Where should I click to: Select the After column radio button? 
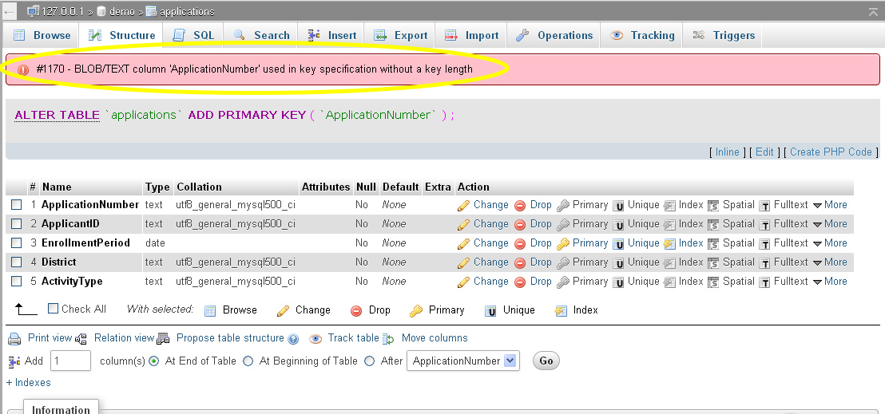[x=370, y=361]
